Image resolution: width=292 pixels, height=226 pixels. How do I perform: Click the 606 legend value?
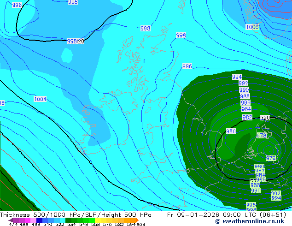coord(140,224)
